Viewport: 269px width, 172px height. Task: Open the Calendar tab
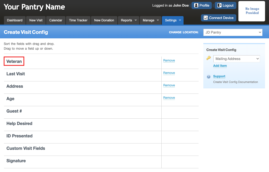click(56, 20)
